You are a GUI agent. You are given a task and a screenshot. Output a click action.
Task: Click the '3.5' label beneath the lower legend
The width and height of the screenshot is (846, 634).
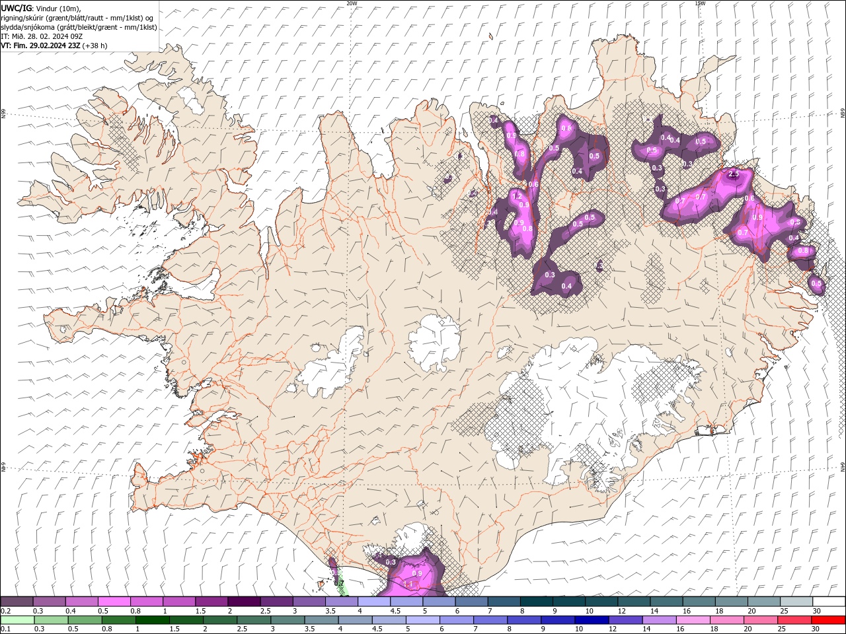coord(309,629)
